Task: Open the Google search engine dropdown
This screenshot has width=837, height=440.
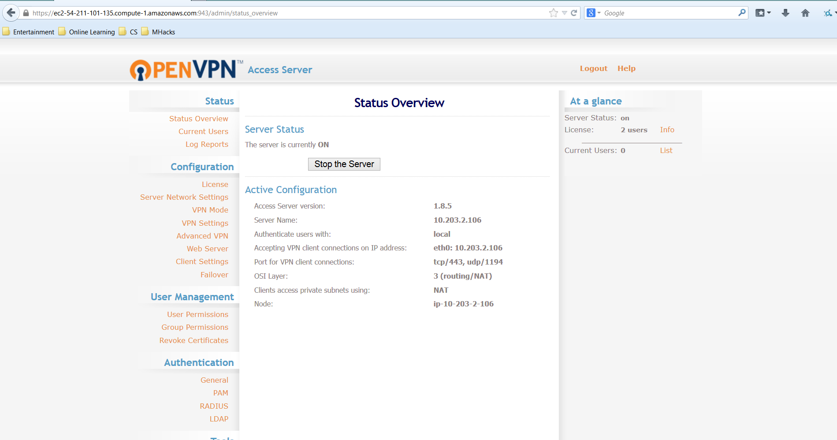Action: [x=594, y=13]
